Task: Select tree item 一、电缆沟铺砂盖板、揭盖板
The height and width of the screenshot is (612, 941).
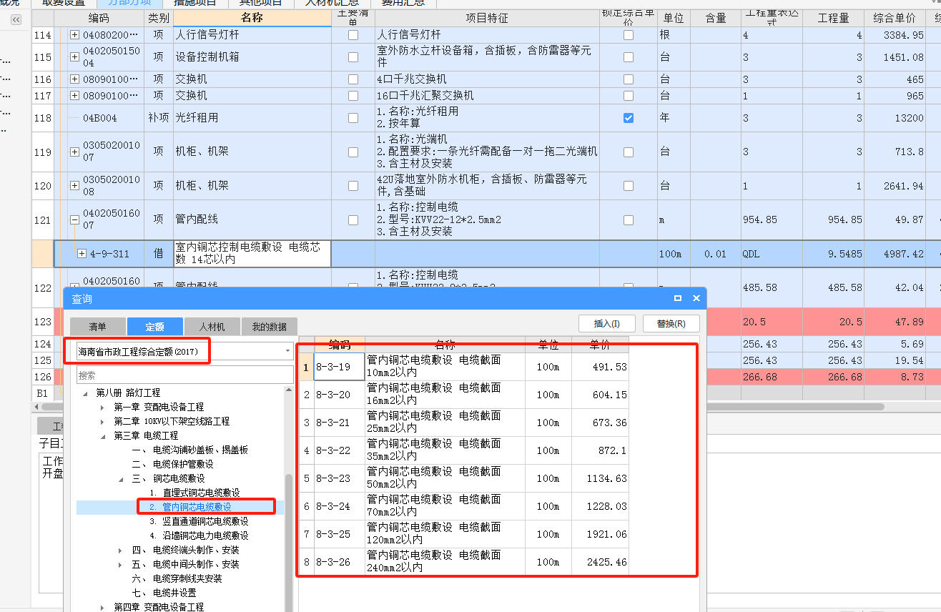Action: (189, 450)
